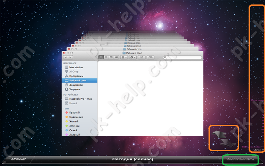This screenshot has width=265, height=166.
Task: Switch to Cover Flow view
Action: (x=116, y=58)
